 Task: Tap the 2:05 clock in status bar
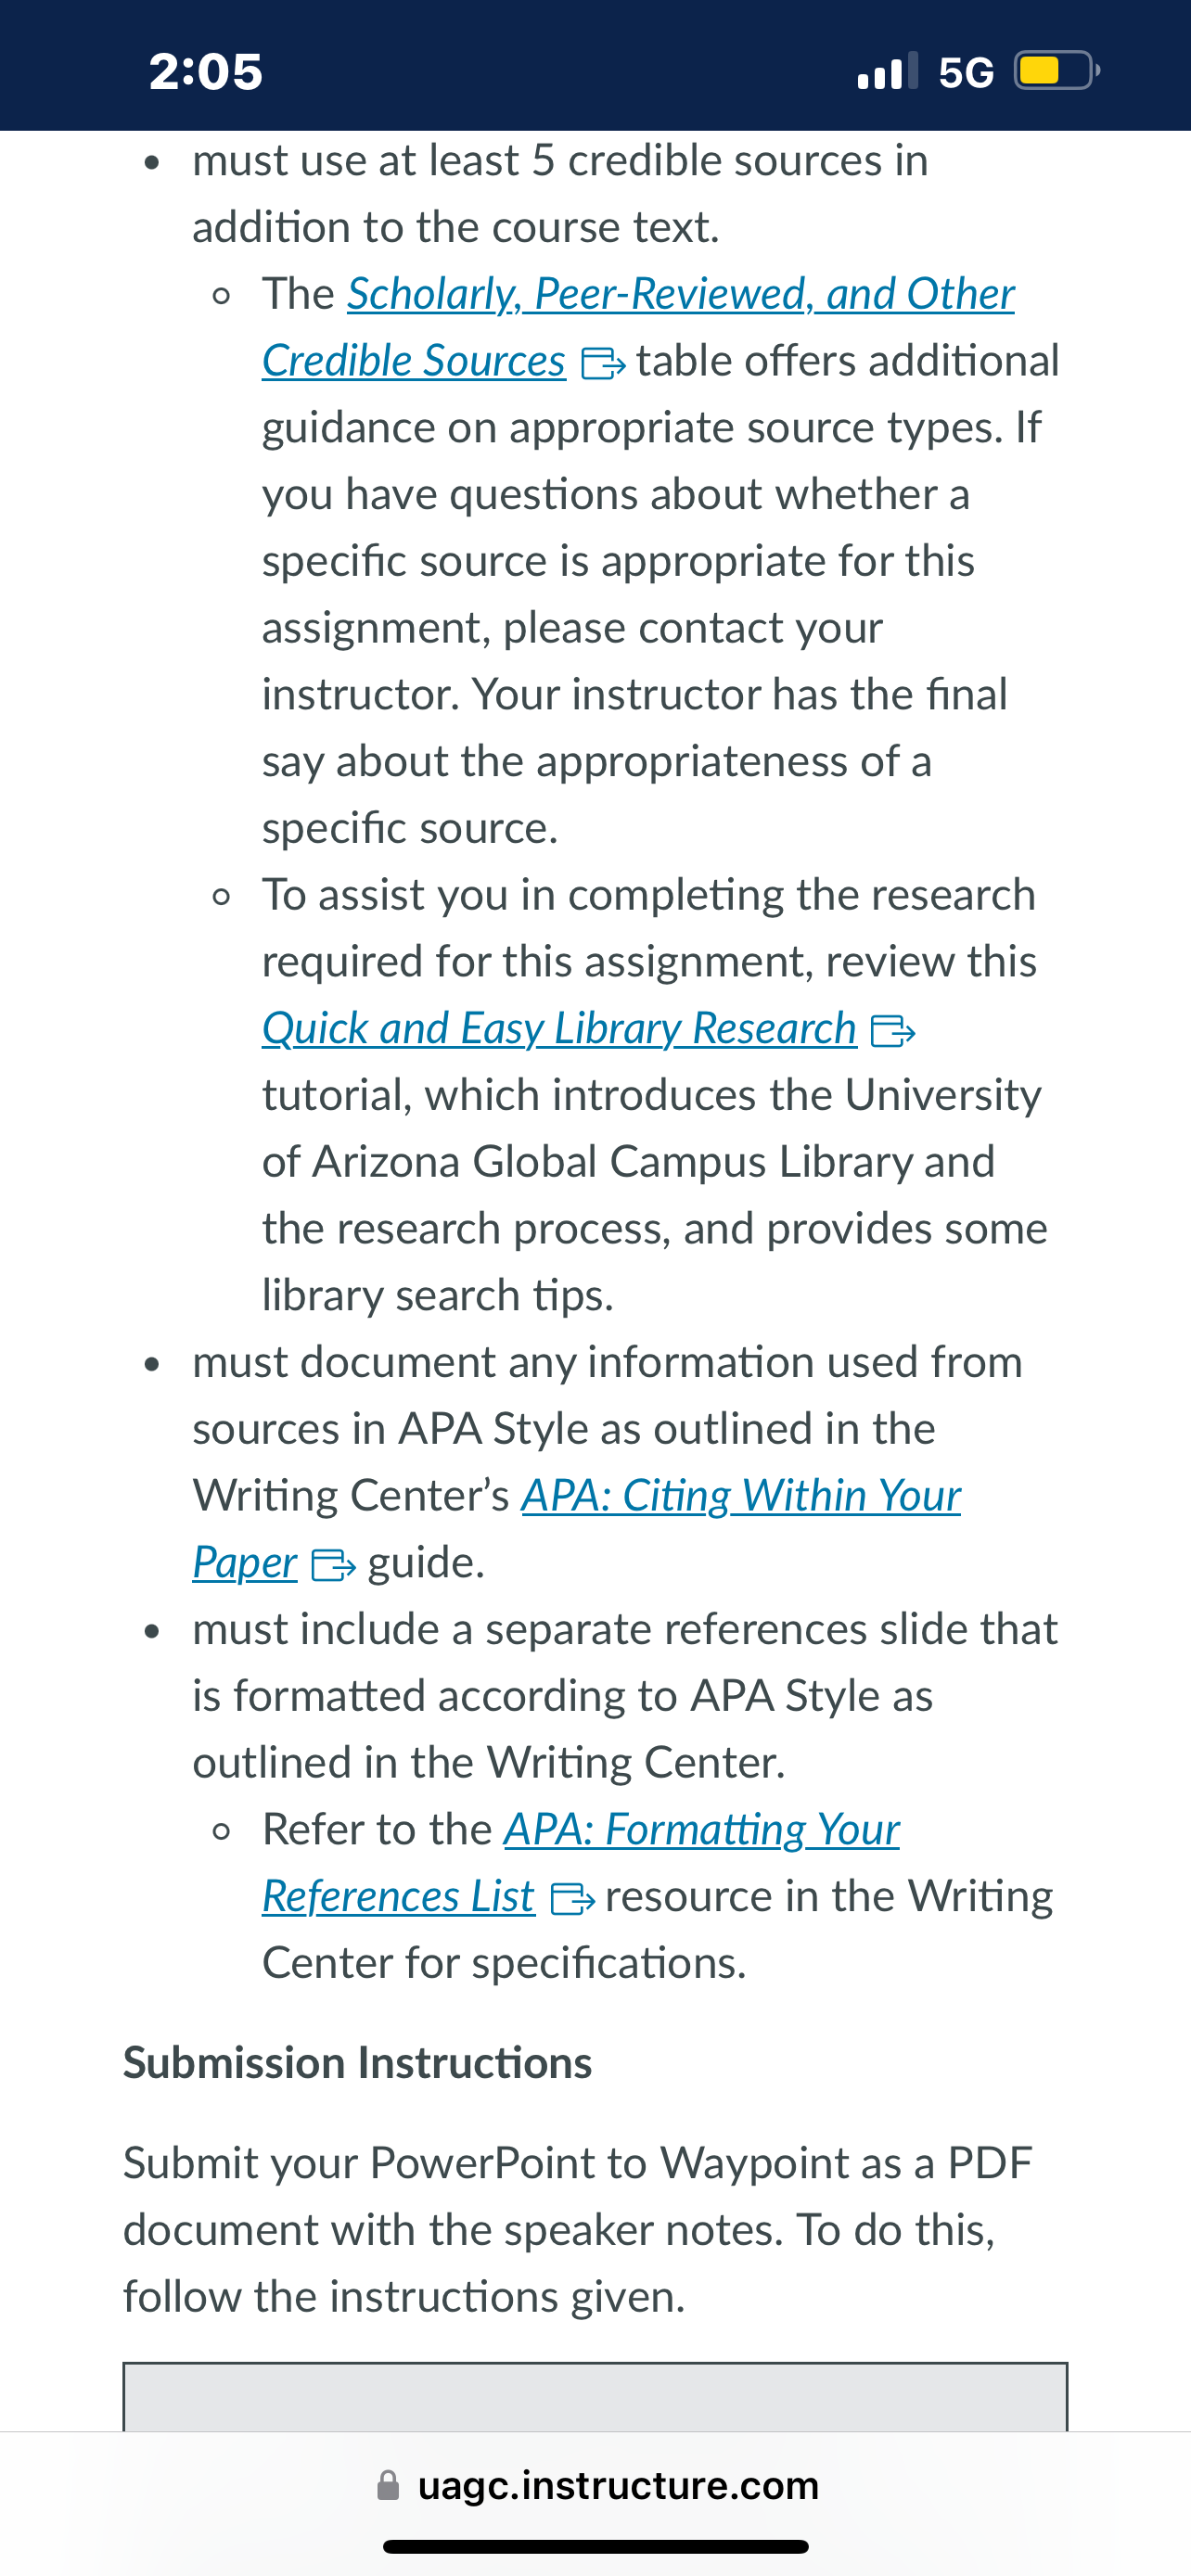pos(206,71)
